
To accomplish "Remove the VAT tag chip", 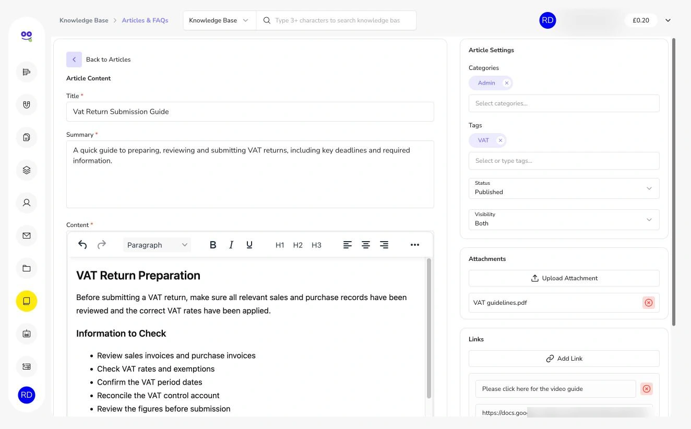I will [x=500, y=140].
